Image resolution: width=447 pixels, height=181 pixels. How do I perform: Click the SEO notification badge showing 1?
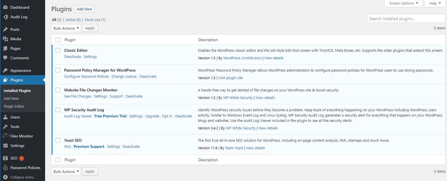22,158
